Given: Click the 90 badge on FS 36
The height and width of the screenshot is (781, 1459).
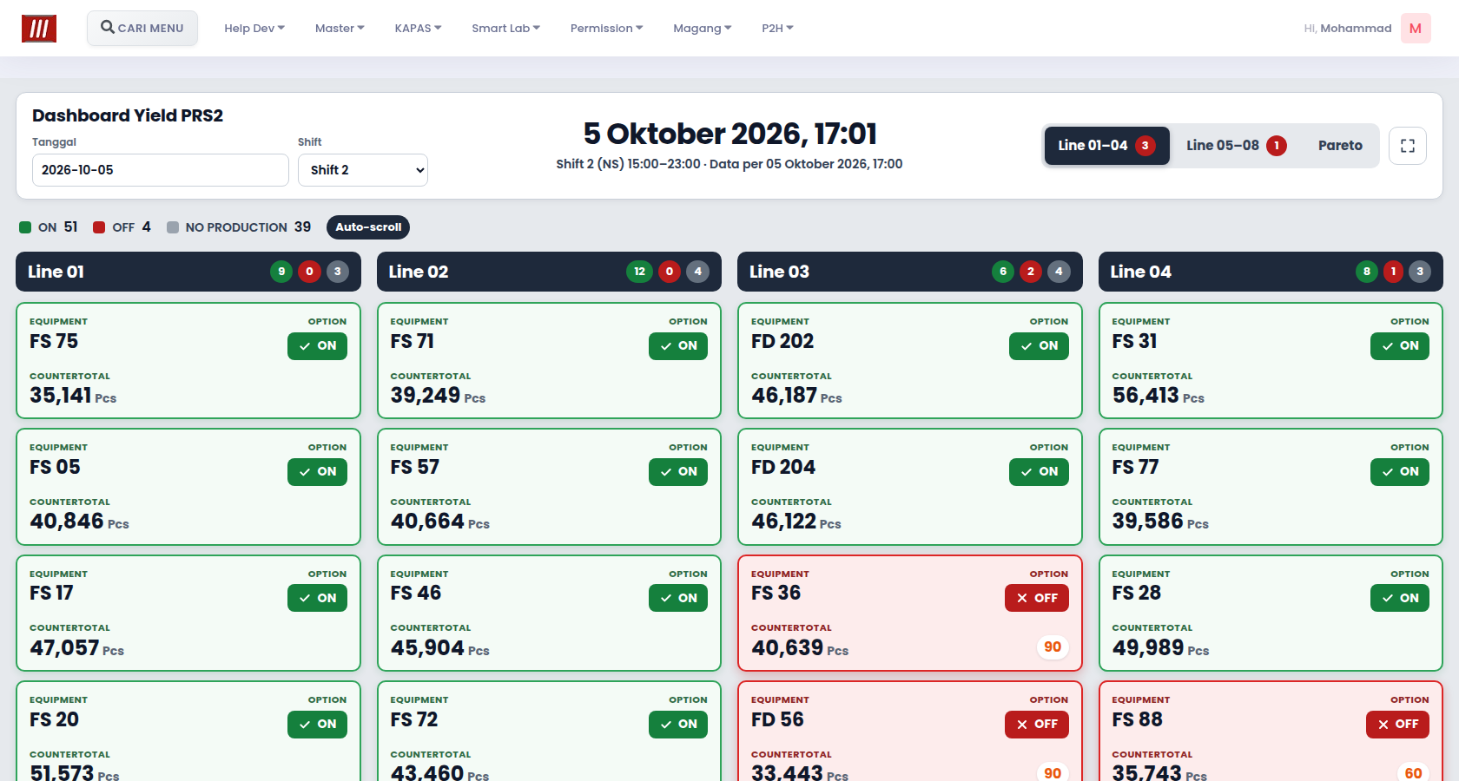Looking at the screenshot, I should click(x=1053, y=647).
